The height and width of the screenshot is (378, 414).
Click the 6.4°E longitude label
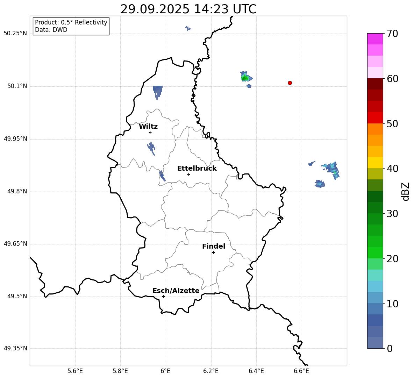click(256, 371)
